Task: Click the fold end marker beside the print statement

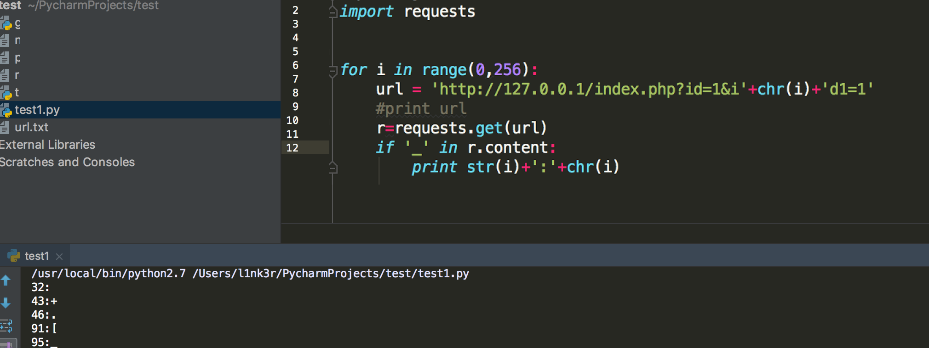Action: (x=333, y=168)
